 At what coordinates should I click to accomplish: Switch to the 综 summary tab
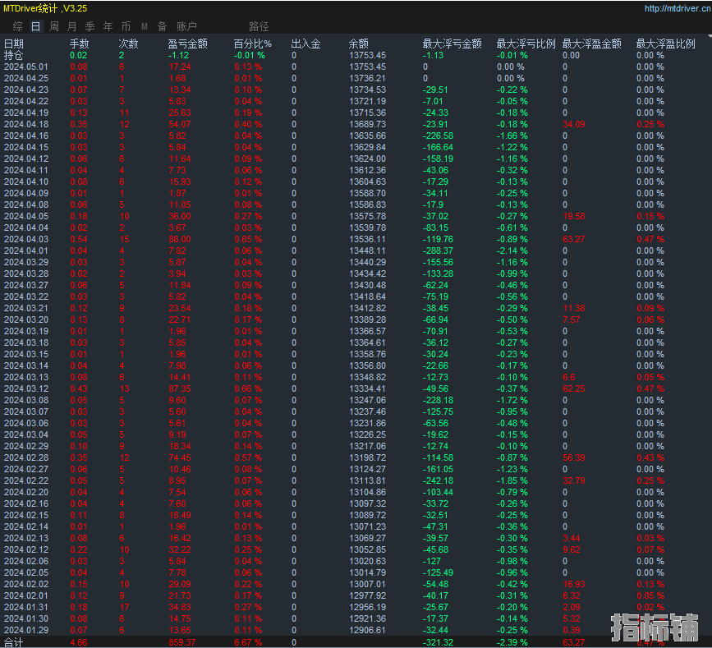18,26
